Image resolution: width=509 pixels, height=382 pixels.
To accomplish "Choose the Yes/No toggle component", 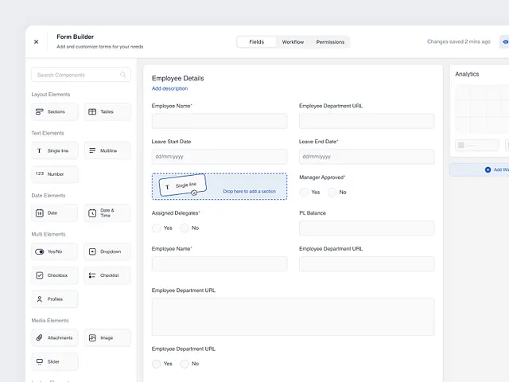I will point(55,251).
